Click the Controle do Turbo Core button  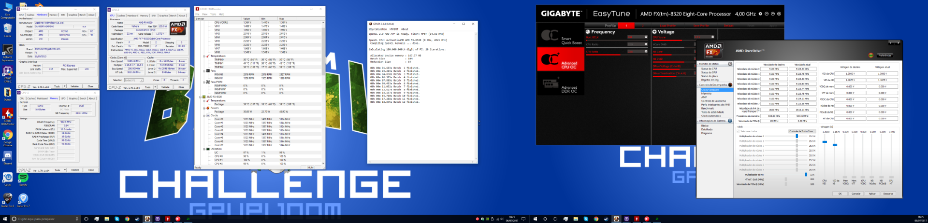click(802, 131)
